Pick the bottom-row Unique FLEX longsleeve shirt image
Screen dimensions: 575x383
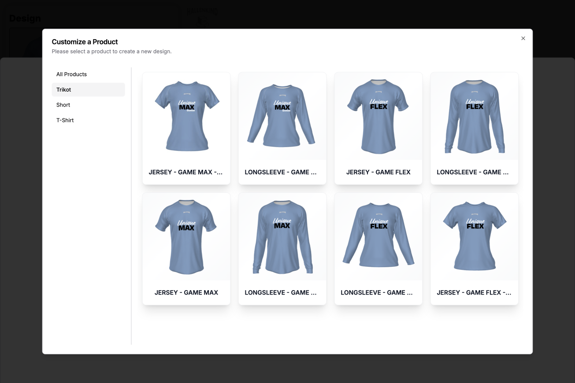pyautogui.click(x=378, y=236)
